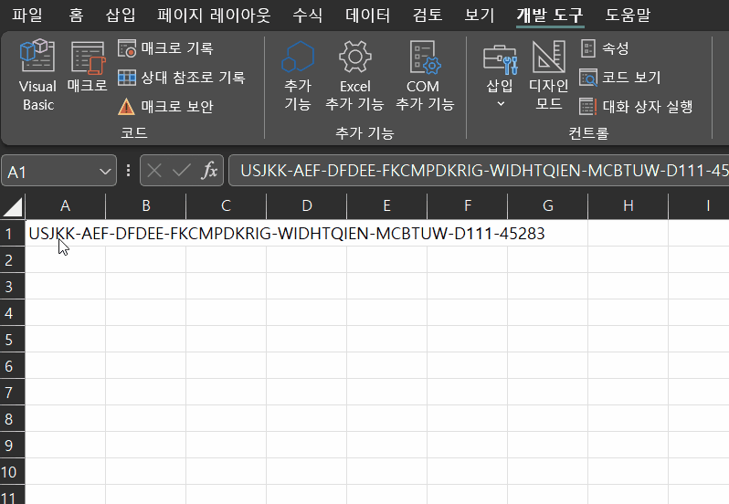This screenshot has height=504, width=729.
Task: Switch to the ribbon 삽입 tab
Action: (121, 15)
